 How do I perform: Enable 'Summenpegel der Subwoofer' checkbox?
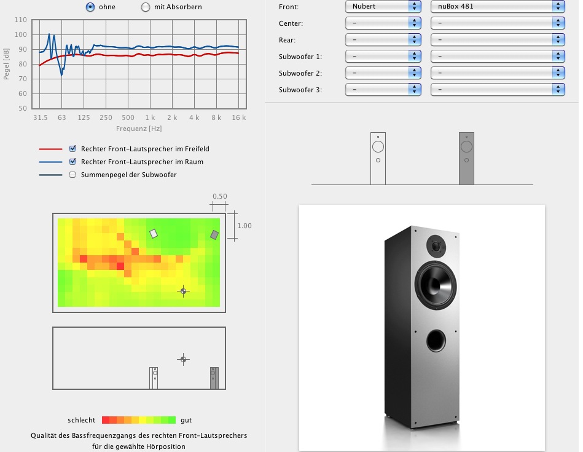pos(73,175)
